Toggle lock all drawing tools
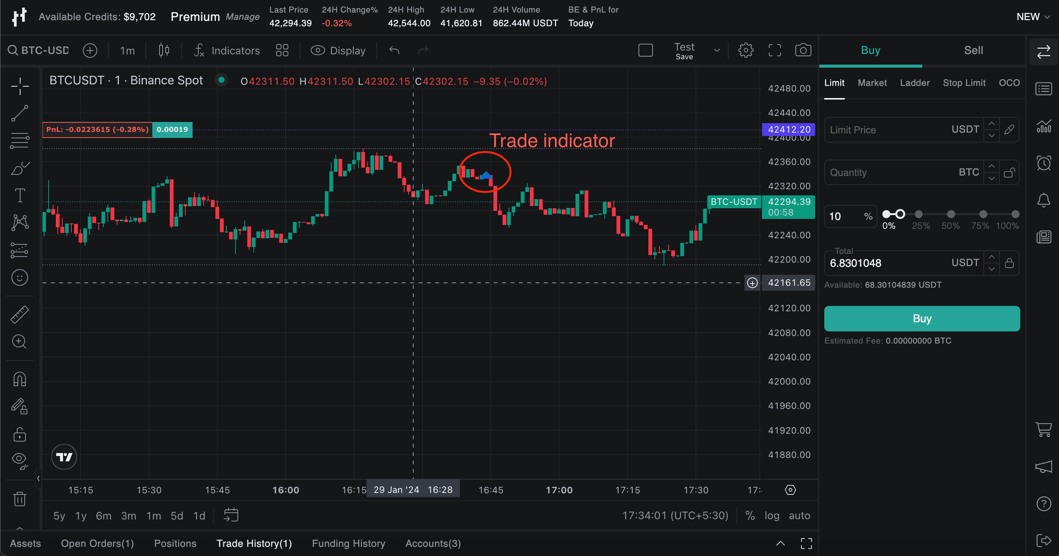 (20, 434)
